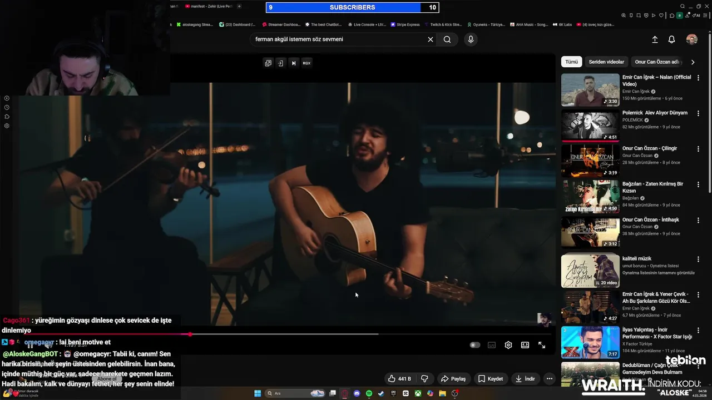
Task: Click the pop-out window icon above the video
Action: [x=268, y=63]
